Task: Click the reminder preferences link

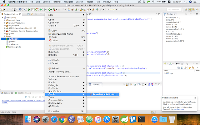Action: pos(179,109)
